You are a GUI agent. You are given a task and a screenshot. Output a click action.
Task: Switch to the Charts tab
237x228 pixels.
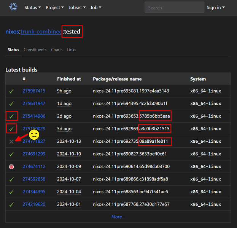click(57, 50)
